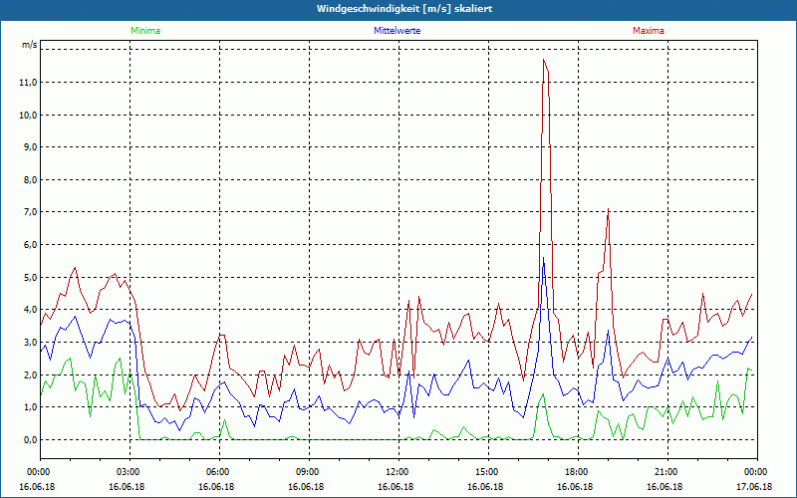
Task: Click the green Minima legend label
Action: 145,31
